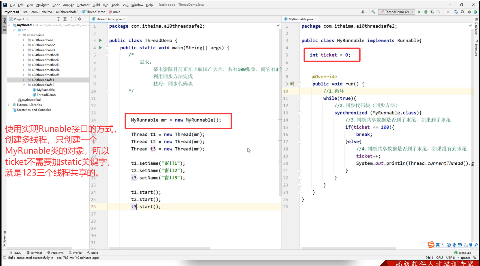This screenshot has width=480, height=266.
Task: Open the Problems tool window
Action: pos(55,253)
